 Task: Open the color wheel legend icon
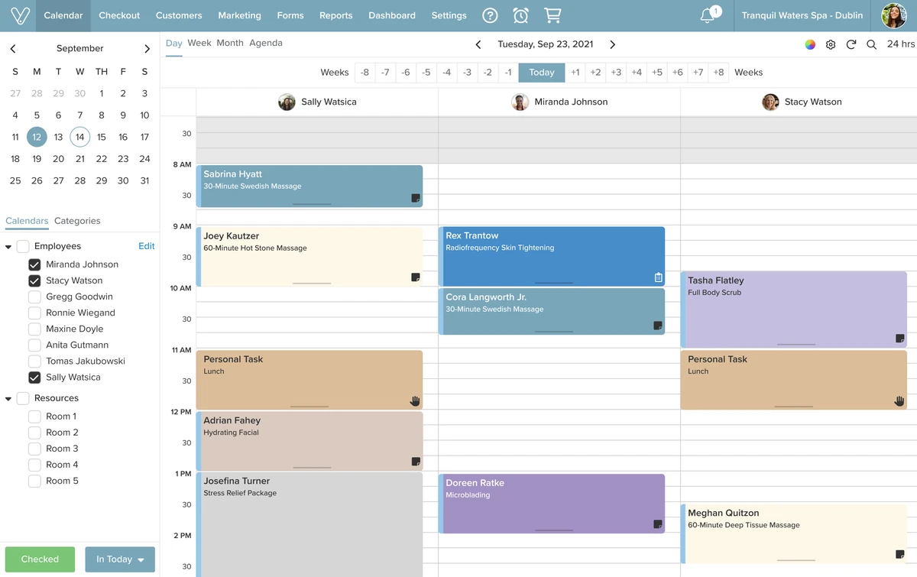[810, 44]
